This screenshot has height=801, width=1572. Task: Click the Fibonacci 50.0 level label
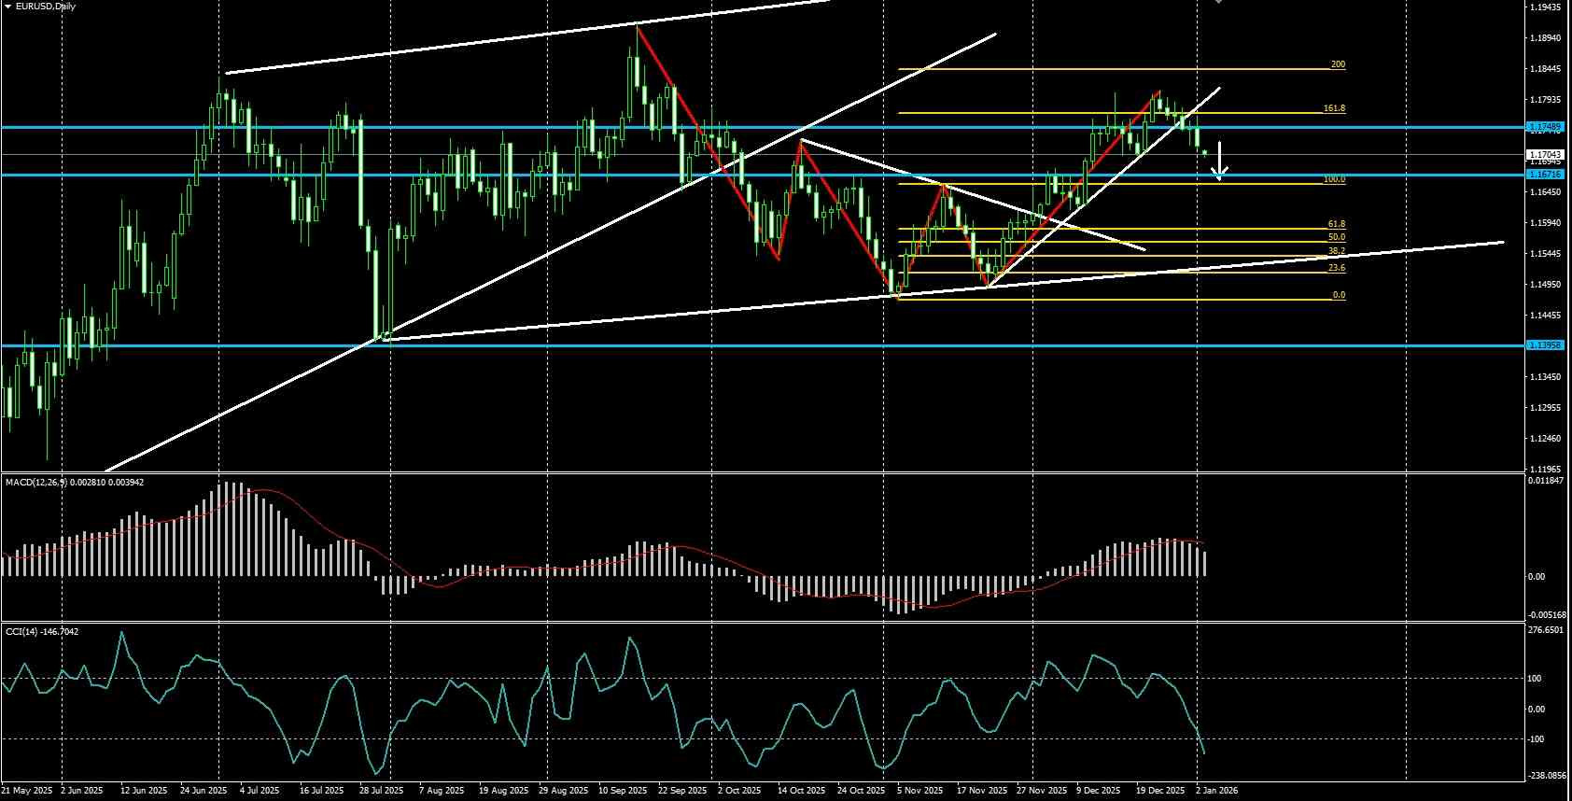(x=1337, y=238)
